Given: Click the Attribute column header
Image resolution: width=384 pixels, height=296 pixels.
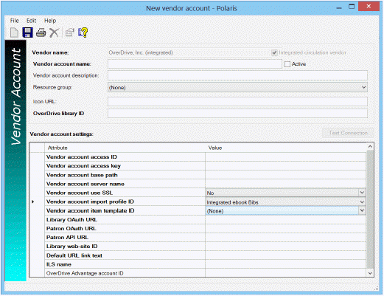Looking at the screenshot, I should point(125,148).
